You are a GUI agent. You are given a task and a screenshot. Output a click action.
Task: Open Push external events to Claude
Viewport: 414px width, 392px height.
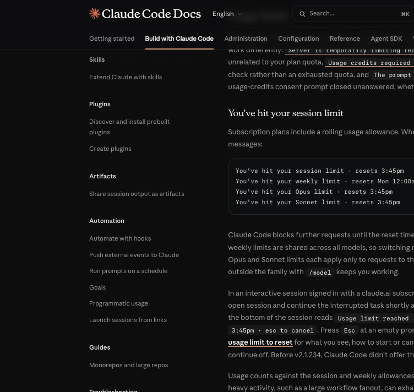pos(134,255)
